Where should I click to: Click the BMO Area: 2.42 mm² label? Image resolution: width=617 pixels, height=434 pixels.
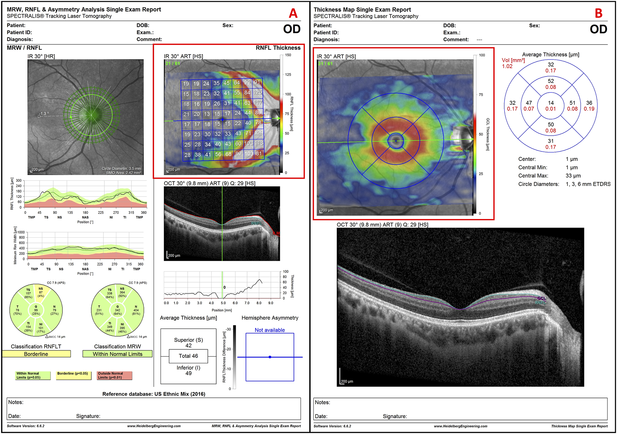[124, 173]
